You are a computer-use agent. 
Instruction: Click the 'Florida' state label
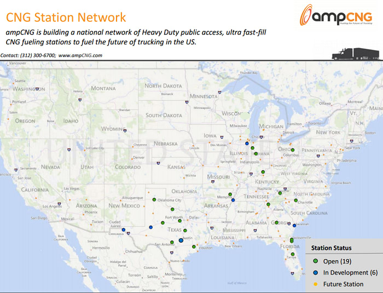click(290, 246)
